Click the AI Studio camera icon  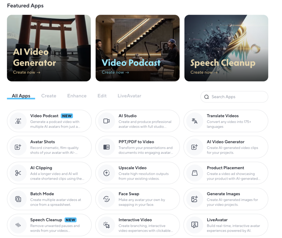click(x=107, y=121)
